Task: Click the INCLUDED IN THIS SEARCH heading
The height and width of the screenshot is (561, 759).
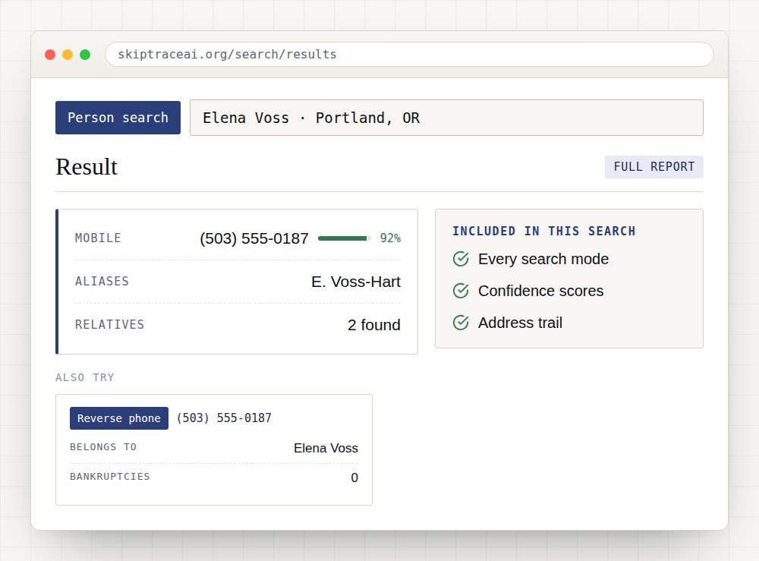Action: click(x=544, y=232)
